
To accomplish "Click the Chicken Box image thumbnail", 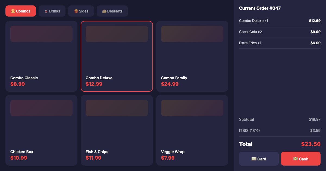I will 41,108.
